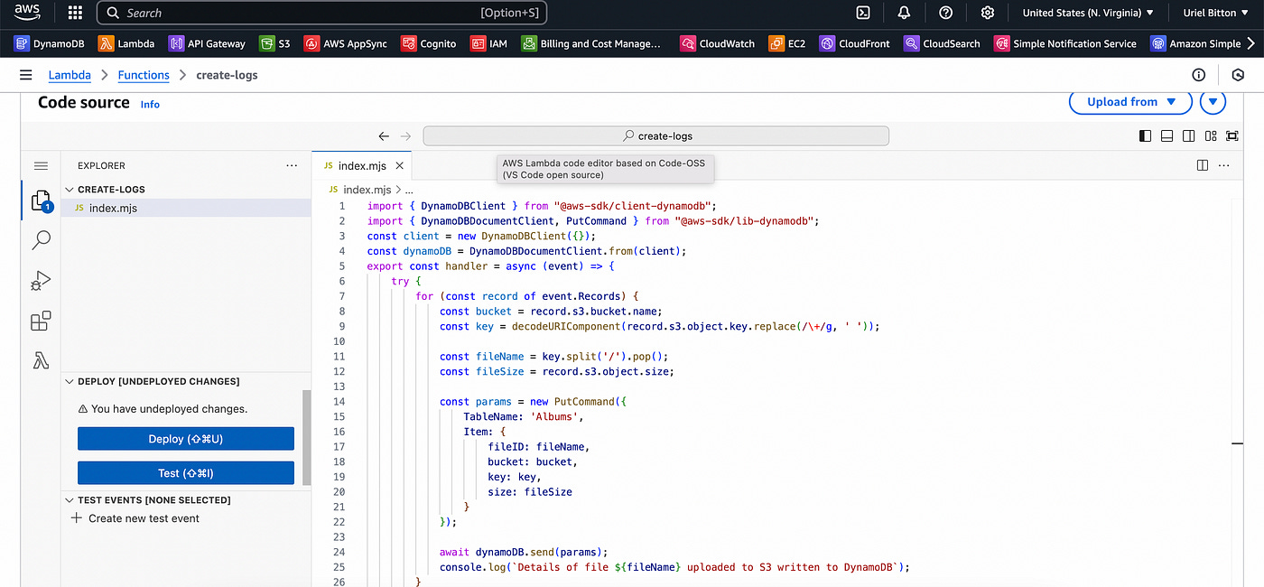Image resolution: width=1264 pixels, height=587 pixels.
Task: Close the index.mjs tab
Action: [x=400, y=165]
